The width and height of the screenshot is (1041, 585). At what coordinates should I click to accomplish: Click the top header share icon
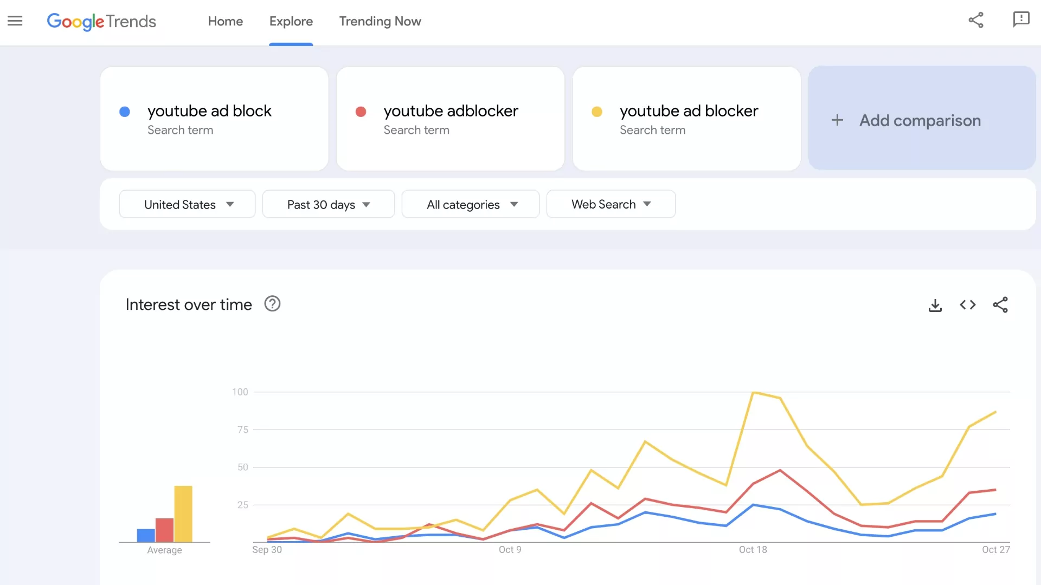coord(976,21)
